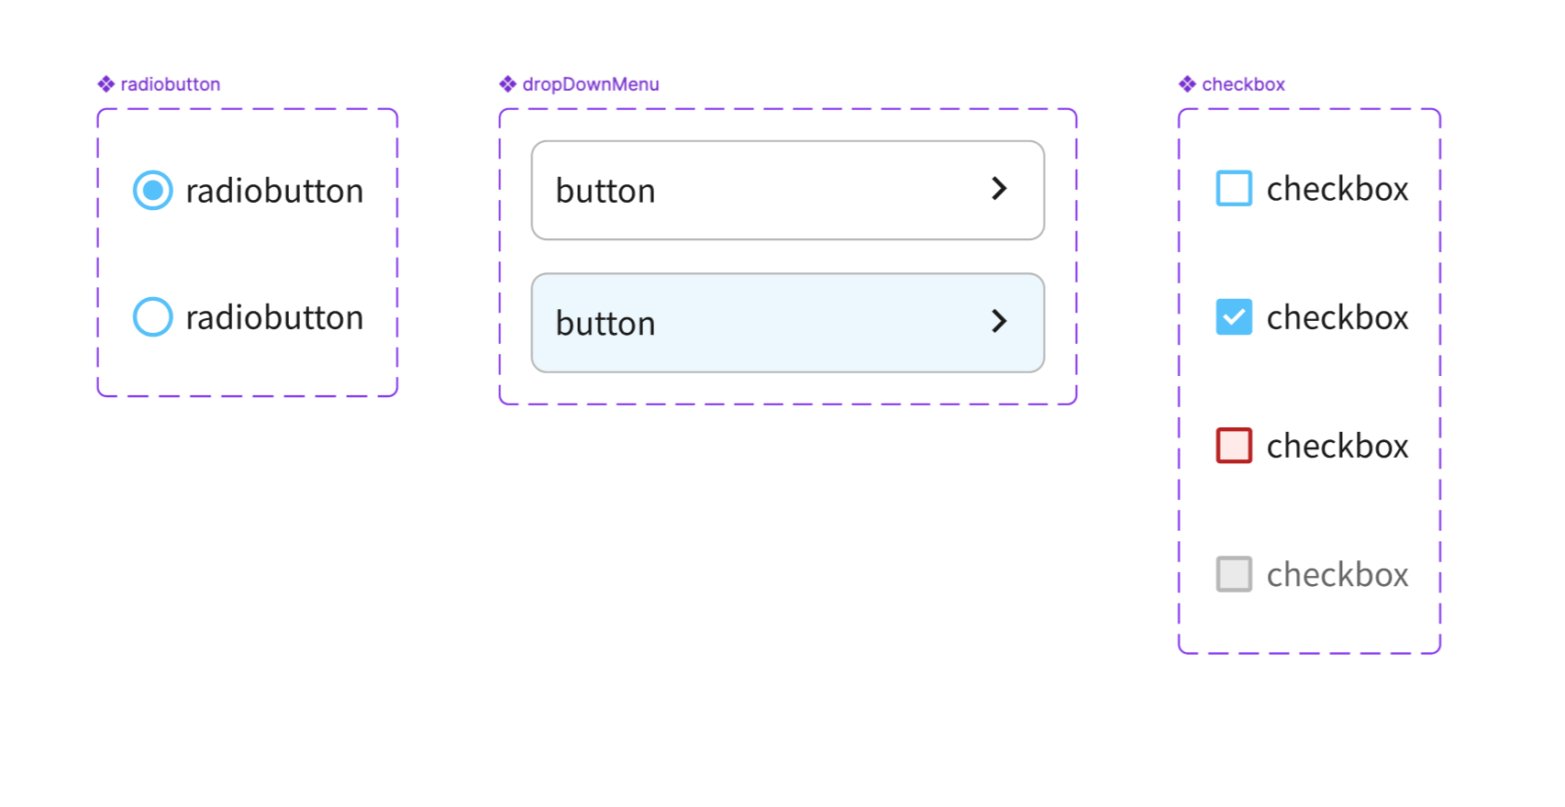Check the empty blue-outlined checkbox

[x=1234, y=189]
